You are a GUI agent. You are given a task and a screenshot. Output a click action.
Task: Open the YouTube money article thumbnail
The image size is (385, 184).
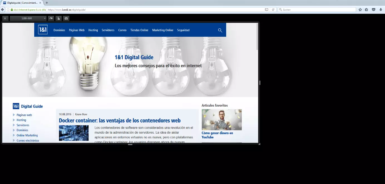click(222, 120)
